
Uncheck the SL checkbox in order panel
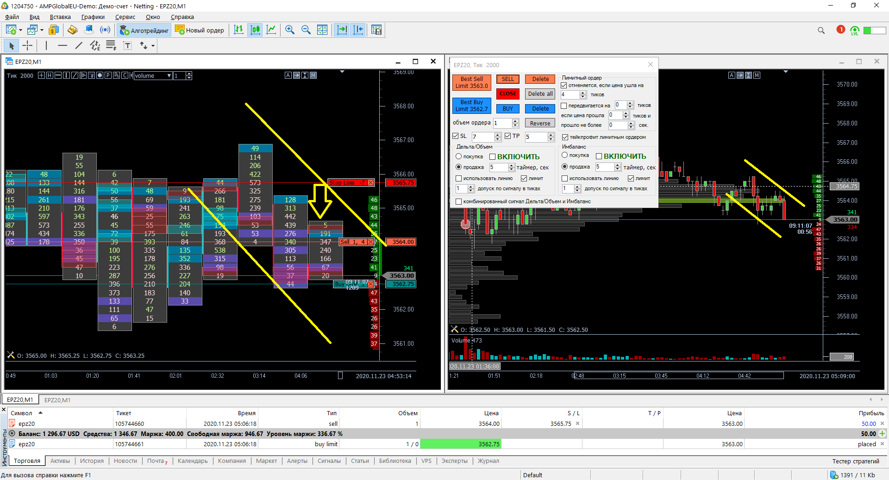(456, 136)
